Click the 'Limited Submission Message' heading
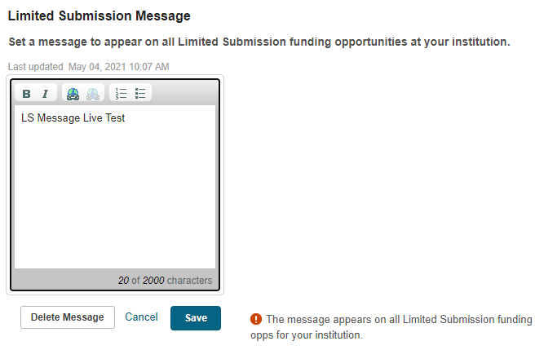This screenshot has height=350, width=535. click(x=99, y=16)
